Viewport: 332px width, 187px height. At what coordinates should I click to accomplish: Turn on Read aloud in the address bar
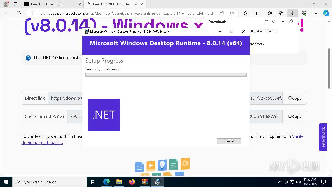222,13
